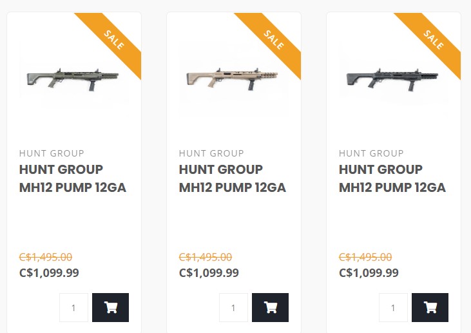
Task: Add the tan shotgun to cart
Action: (270, 307)
